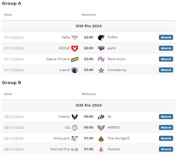This screenshot has width=177, height=156.
Task: Open Match button for Eternal Fire vs Astralis
Action: pyautogui.click(x=166, y=149)
